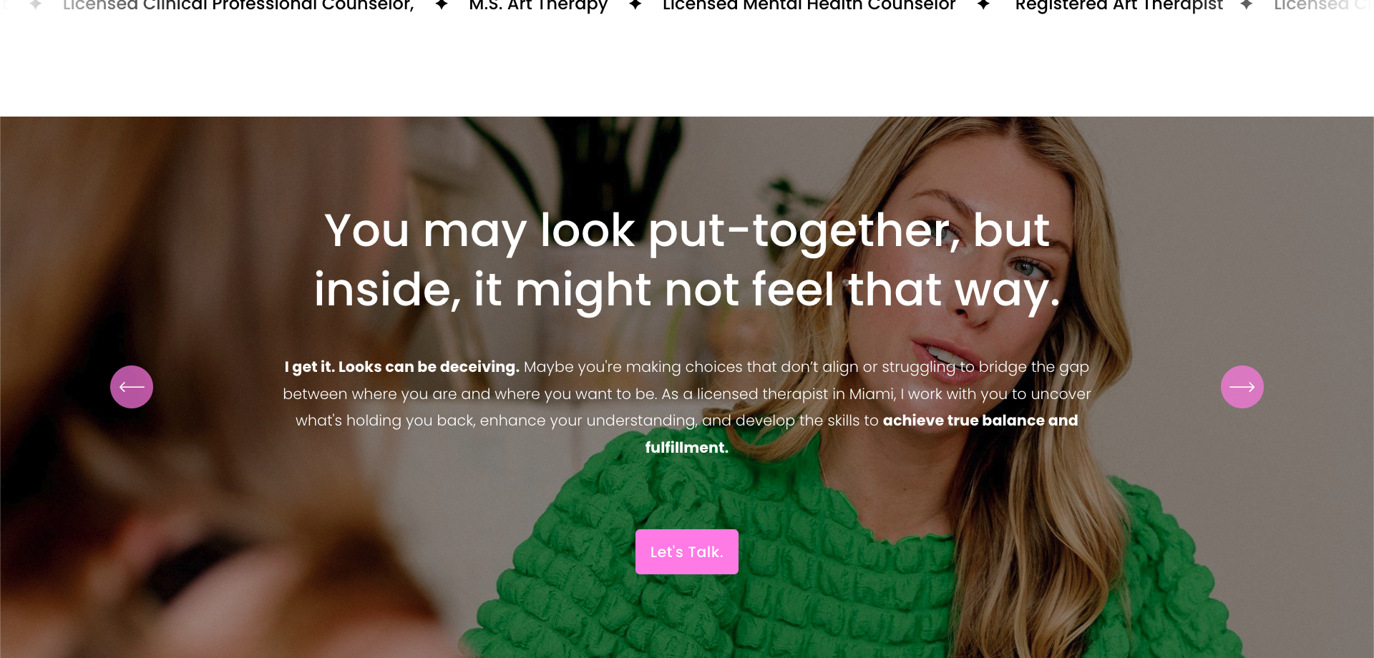Advance to next slide with right arrow
The width and height of the screenshot is (1374, 658).
(x=1242, y=387)
